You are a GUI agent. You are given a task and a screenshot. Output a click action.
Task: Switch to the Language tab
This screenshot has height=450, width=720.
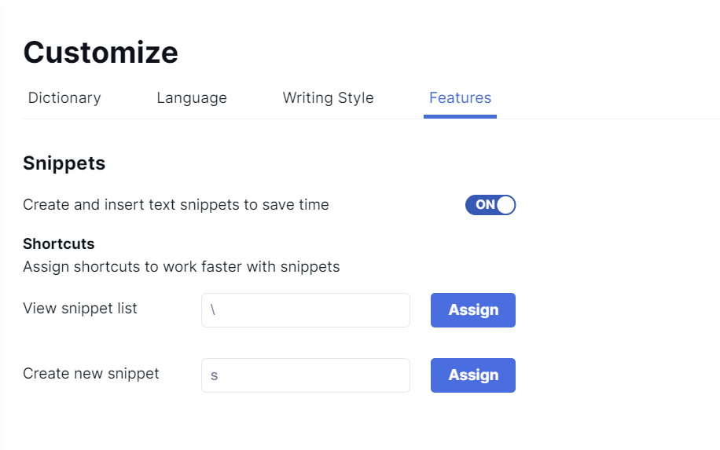click(192, 98)
